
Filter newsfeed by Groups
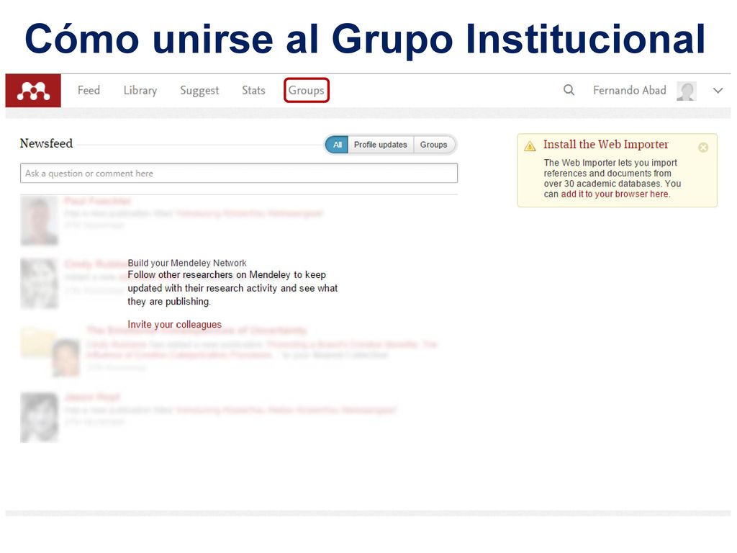[x=434, y=145]
